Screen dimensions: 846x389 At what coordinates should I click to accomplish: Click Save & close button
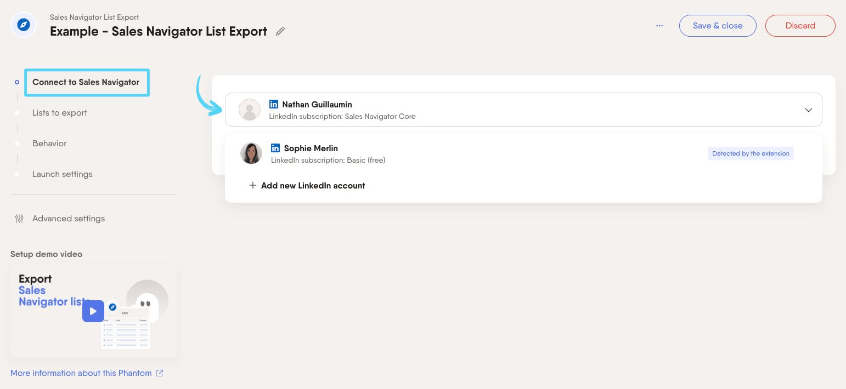point(718,26)
